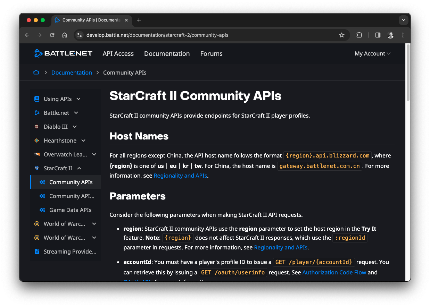Screen dimensions: 430x307
Task: Select the StarCraft II sidebar icon
Action: [37, 168]
